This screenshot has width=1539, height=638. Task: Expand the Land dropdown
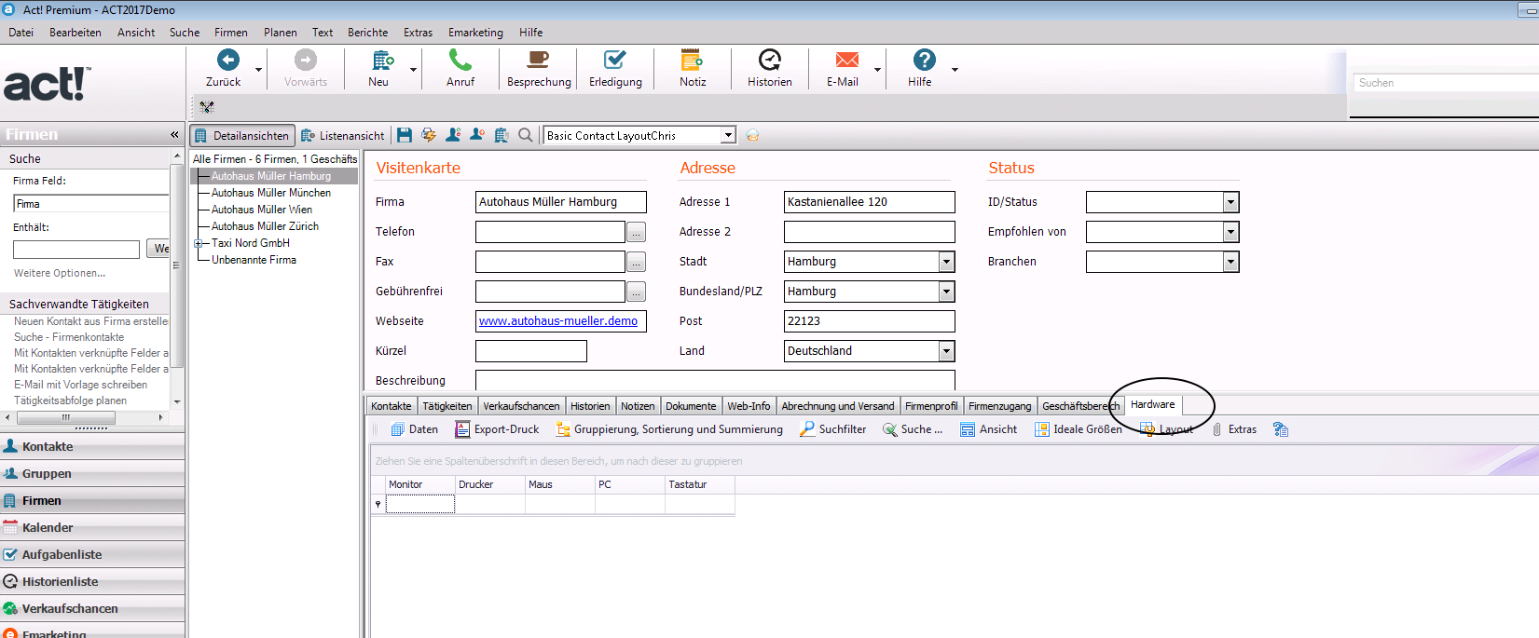pos(947,351)
